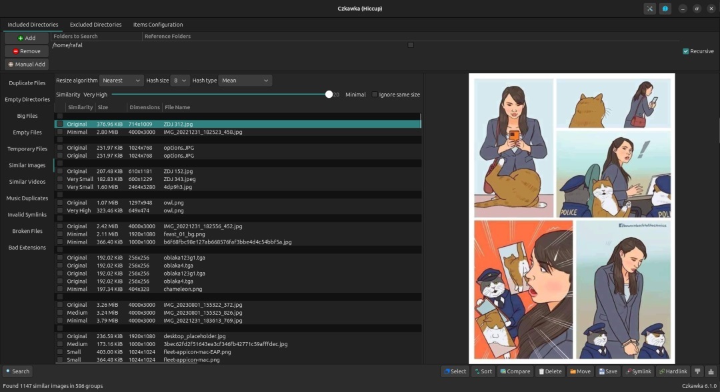The width and height of the screenshot is (720, 392).
Task: Start scanning with the Search button
Action: [17, 371]
